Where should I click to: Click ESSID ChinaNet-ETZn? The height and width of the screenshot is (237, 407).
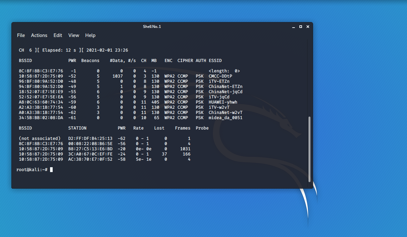click(x=226, y=87)
